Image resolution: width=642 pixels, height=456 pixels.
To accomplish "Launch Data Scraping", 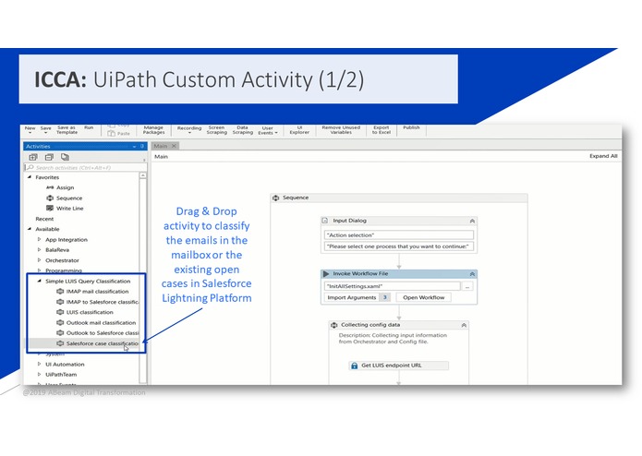I will [x=242, y=129].
